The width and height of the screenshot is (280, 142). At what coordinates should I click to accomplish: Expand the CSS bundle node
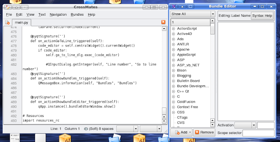click(x=173, y=112)
